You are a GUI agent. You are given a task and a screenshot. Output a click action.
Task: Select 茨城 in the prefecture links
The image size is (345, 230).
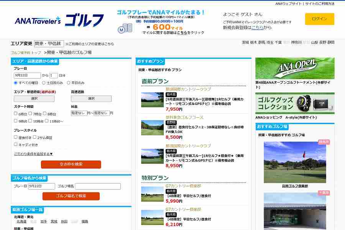(x=245, y=42)
